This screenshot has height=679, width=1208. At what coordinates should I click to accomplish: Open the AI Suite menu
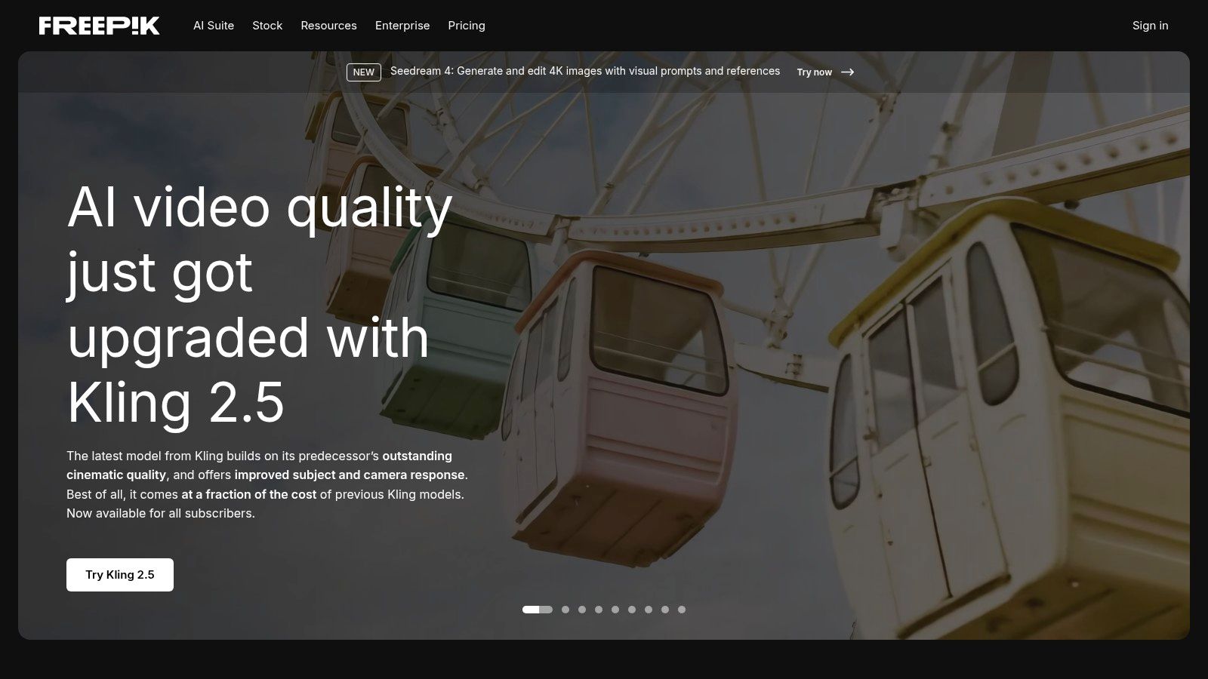(214, 26)
